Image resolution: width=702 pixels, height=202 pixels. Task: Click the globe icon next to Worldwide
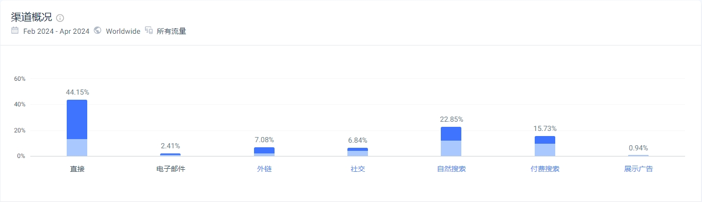click(x=98, y=31)
